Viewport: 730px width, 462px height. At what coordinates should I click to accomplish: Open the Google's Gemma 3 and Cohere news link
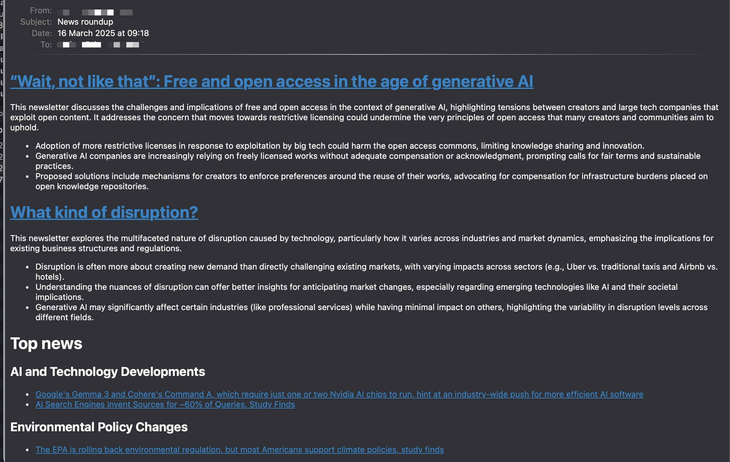pyautogui.click(x=339, y=394)
